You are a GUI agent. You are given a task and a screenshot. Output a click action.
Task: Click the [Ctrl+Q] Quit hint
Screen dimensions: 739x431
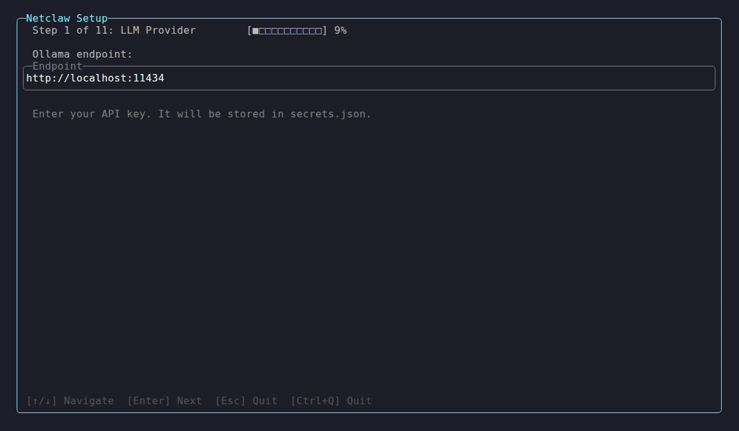(331, 401)
